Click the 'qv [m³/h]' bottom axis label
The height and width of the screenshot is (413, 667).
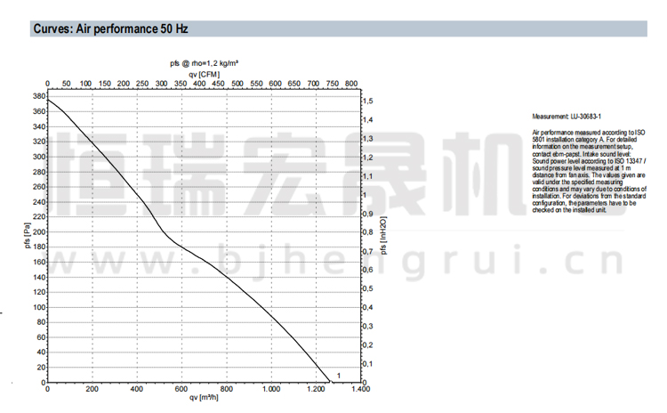tap(204, 399)
